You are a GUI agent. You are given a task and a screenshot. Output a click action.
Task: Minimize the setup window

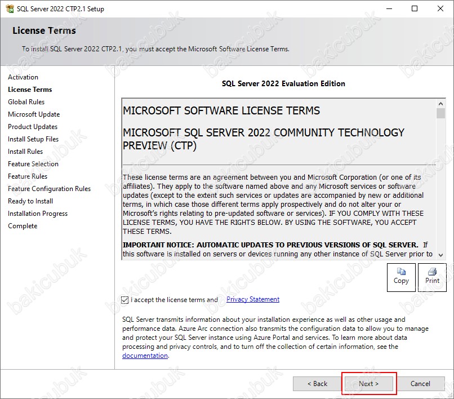pyautogui.click(x=389, y=8)
